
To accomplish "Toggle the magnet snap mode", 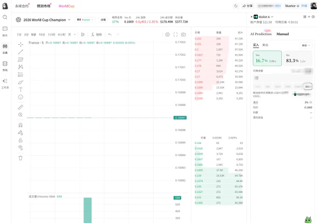I will click(x=21, y=125).
